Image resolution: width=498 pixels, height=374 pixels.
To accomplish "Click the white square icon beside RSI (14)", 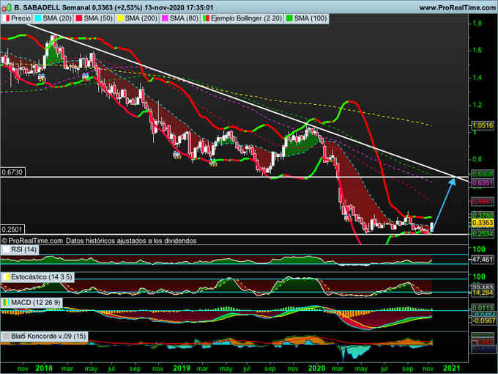I will click(x=6, y=249).
